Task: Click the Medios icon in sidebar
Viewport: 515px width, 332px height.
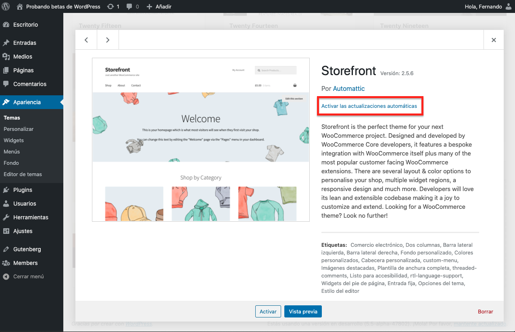Action: click(6, 57)
